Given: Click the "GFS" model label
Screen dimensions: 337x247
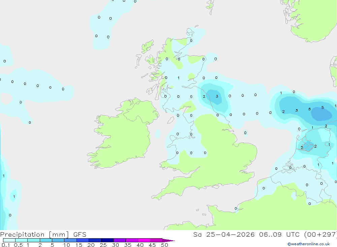Looking at the screenshot, I should pyautogui.click(x=80, y=235).
